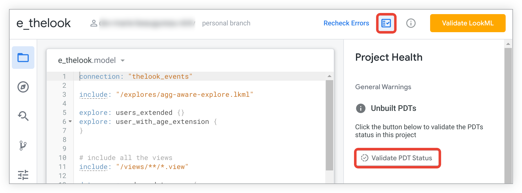The image size is (522, 193).
Task: Click the Project Health panel scroll-up arrow
Action: coord(508,44)
